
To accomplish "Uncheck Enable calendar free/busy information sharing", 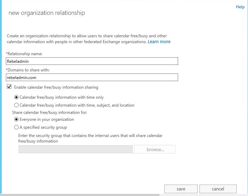I will point(9,87).
